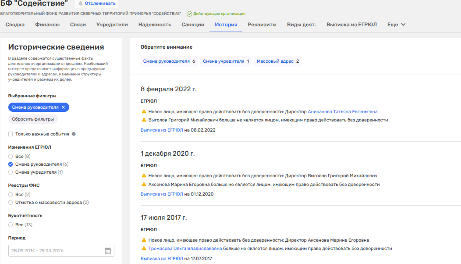
Task: Click the Период date range input field
Action: click(x=55, y=251)
